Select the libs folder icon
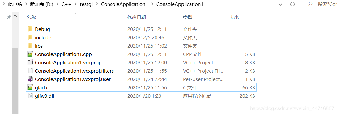Viewport: 337px width, 114px height. [30, 46]
